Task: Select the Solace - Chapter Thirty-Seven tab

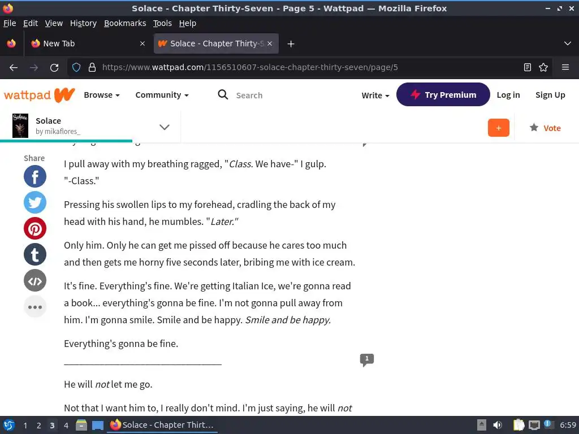Action: [x=216, y=44]
